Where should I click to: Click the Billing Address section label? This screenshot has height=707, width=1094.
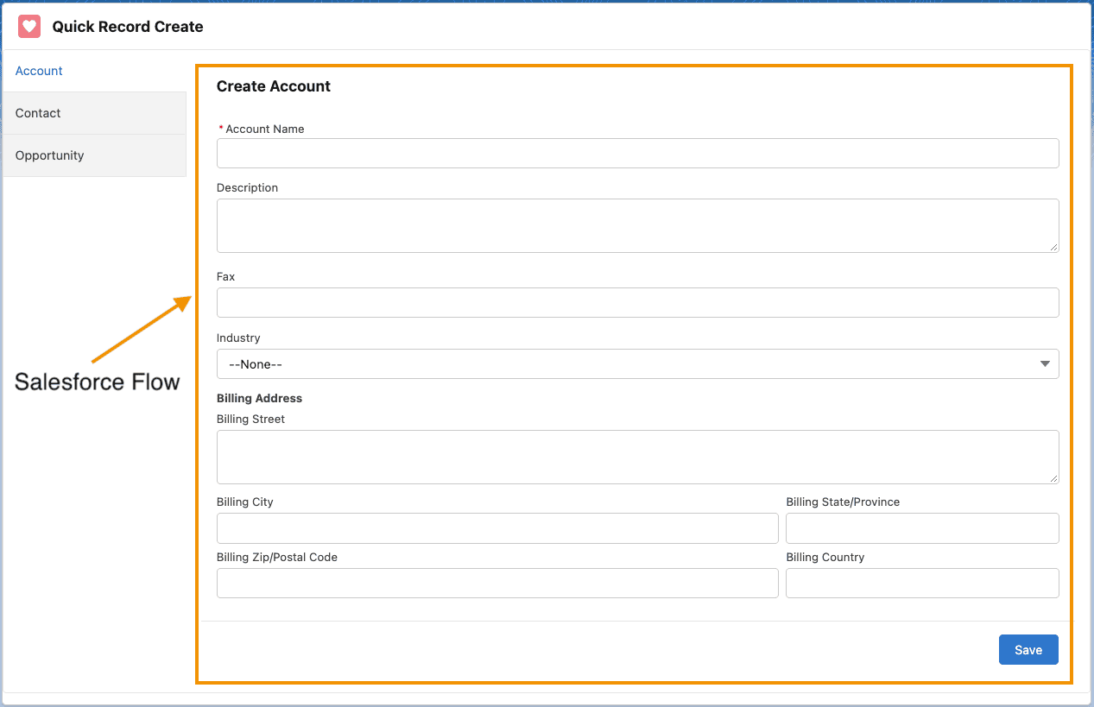pyautogui.click(x=259, y=398)
